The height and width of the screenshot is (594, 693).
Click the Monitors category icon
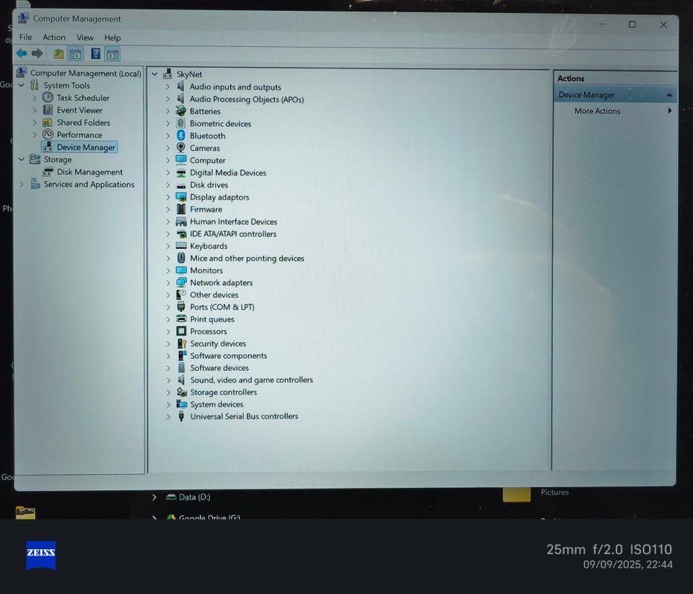pyautogui.click(x=181, y=270)
